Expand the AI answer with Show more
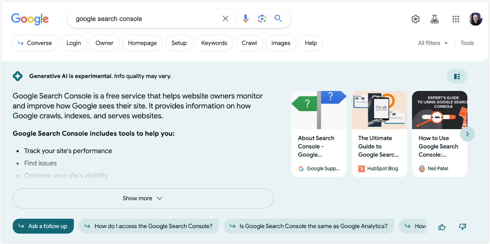This screenshot has height=244, width=490. tap(143, 198)
